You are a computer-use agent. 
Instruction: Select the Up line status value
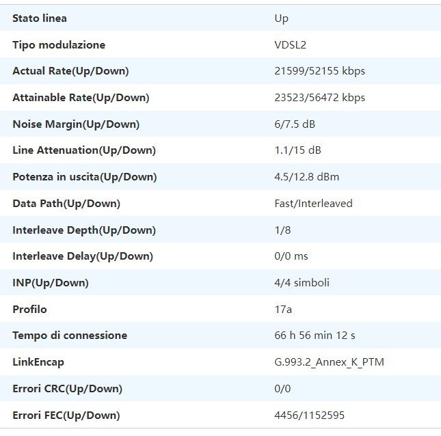pyautogui.click(x=281, y=18)
